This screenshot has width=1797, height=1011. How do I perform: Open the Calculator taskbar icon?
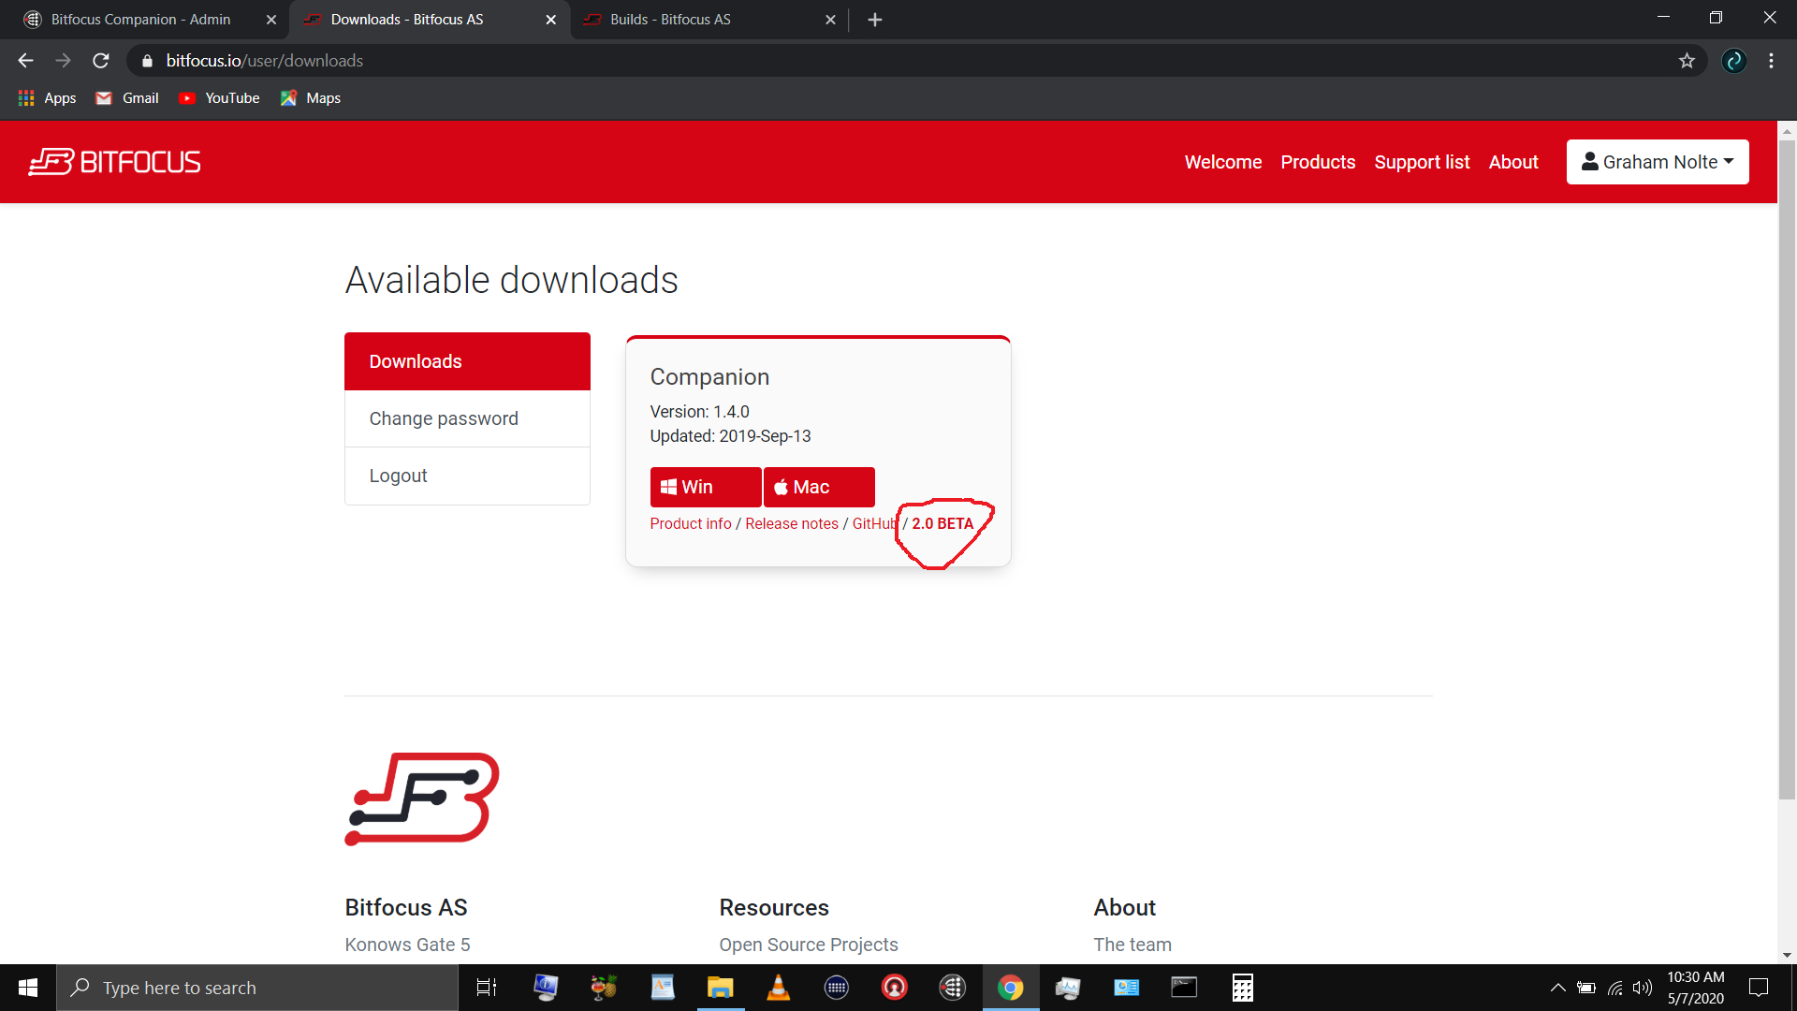coord(1242,988)
